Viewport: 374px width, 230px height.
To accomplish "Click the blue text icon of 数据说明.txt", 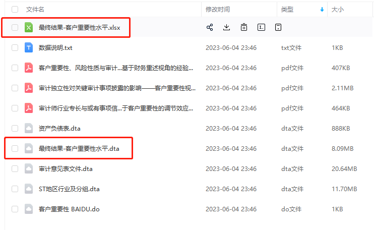I will [29, 48].
